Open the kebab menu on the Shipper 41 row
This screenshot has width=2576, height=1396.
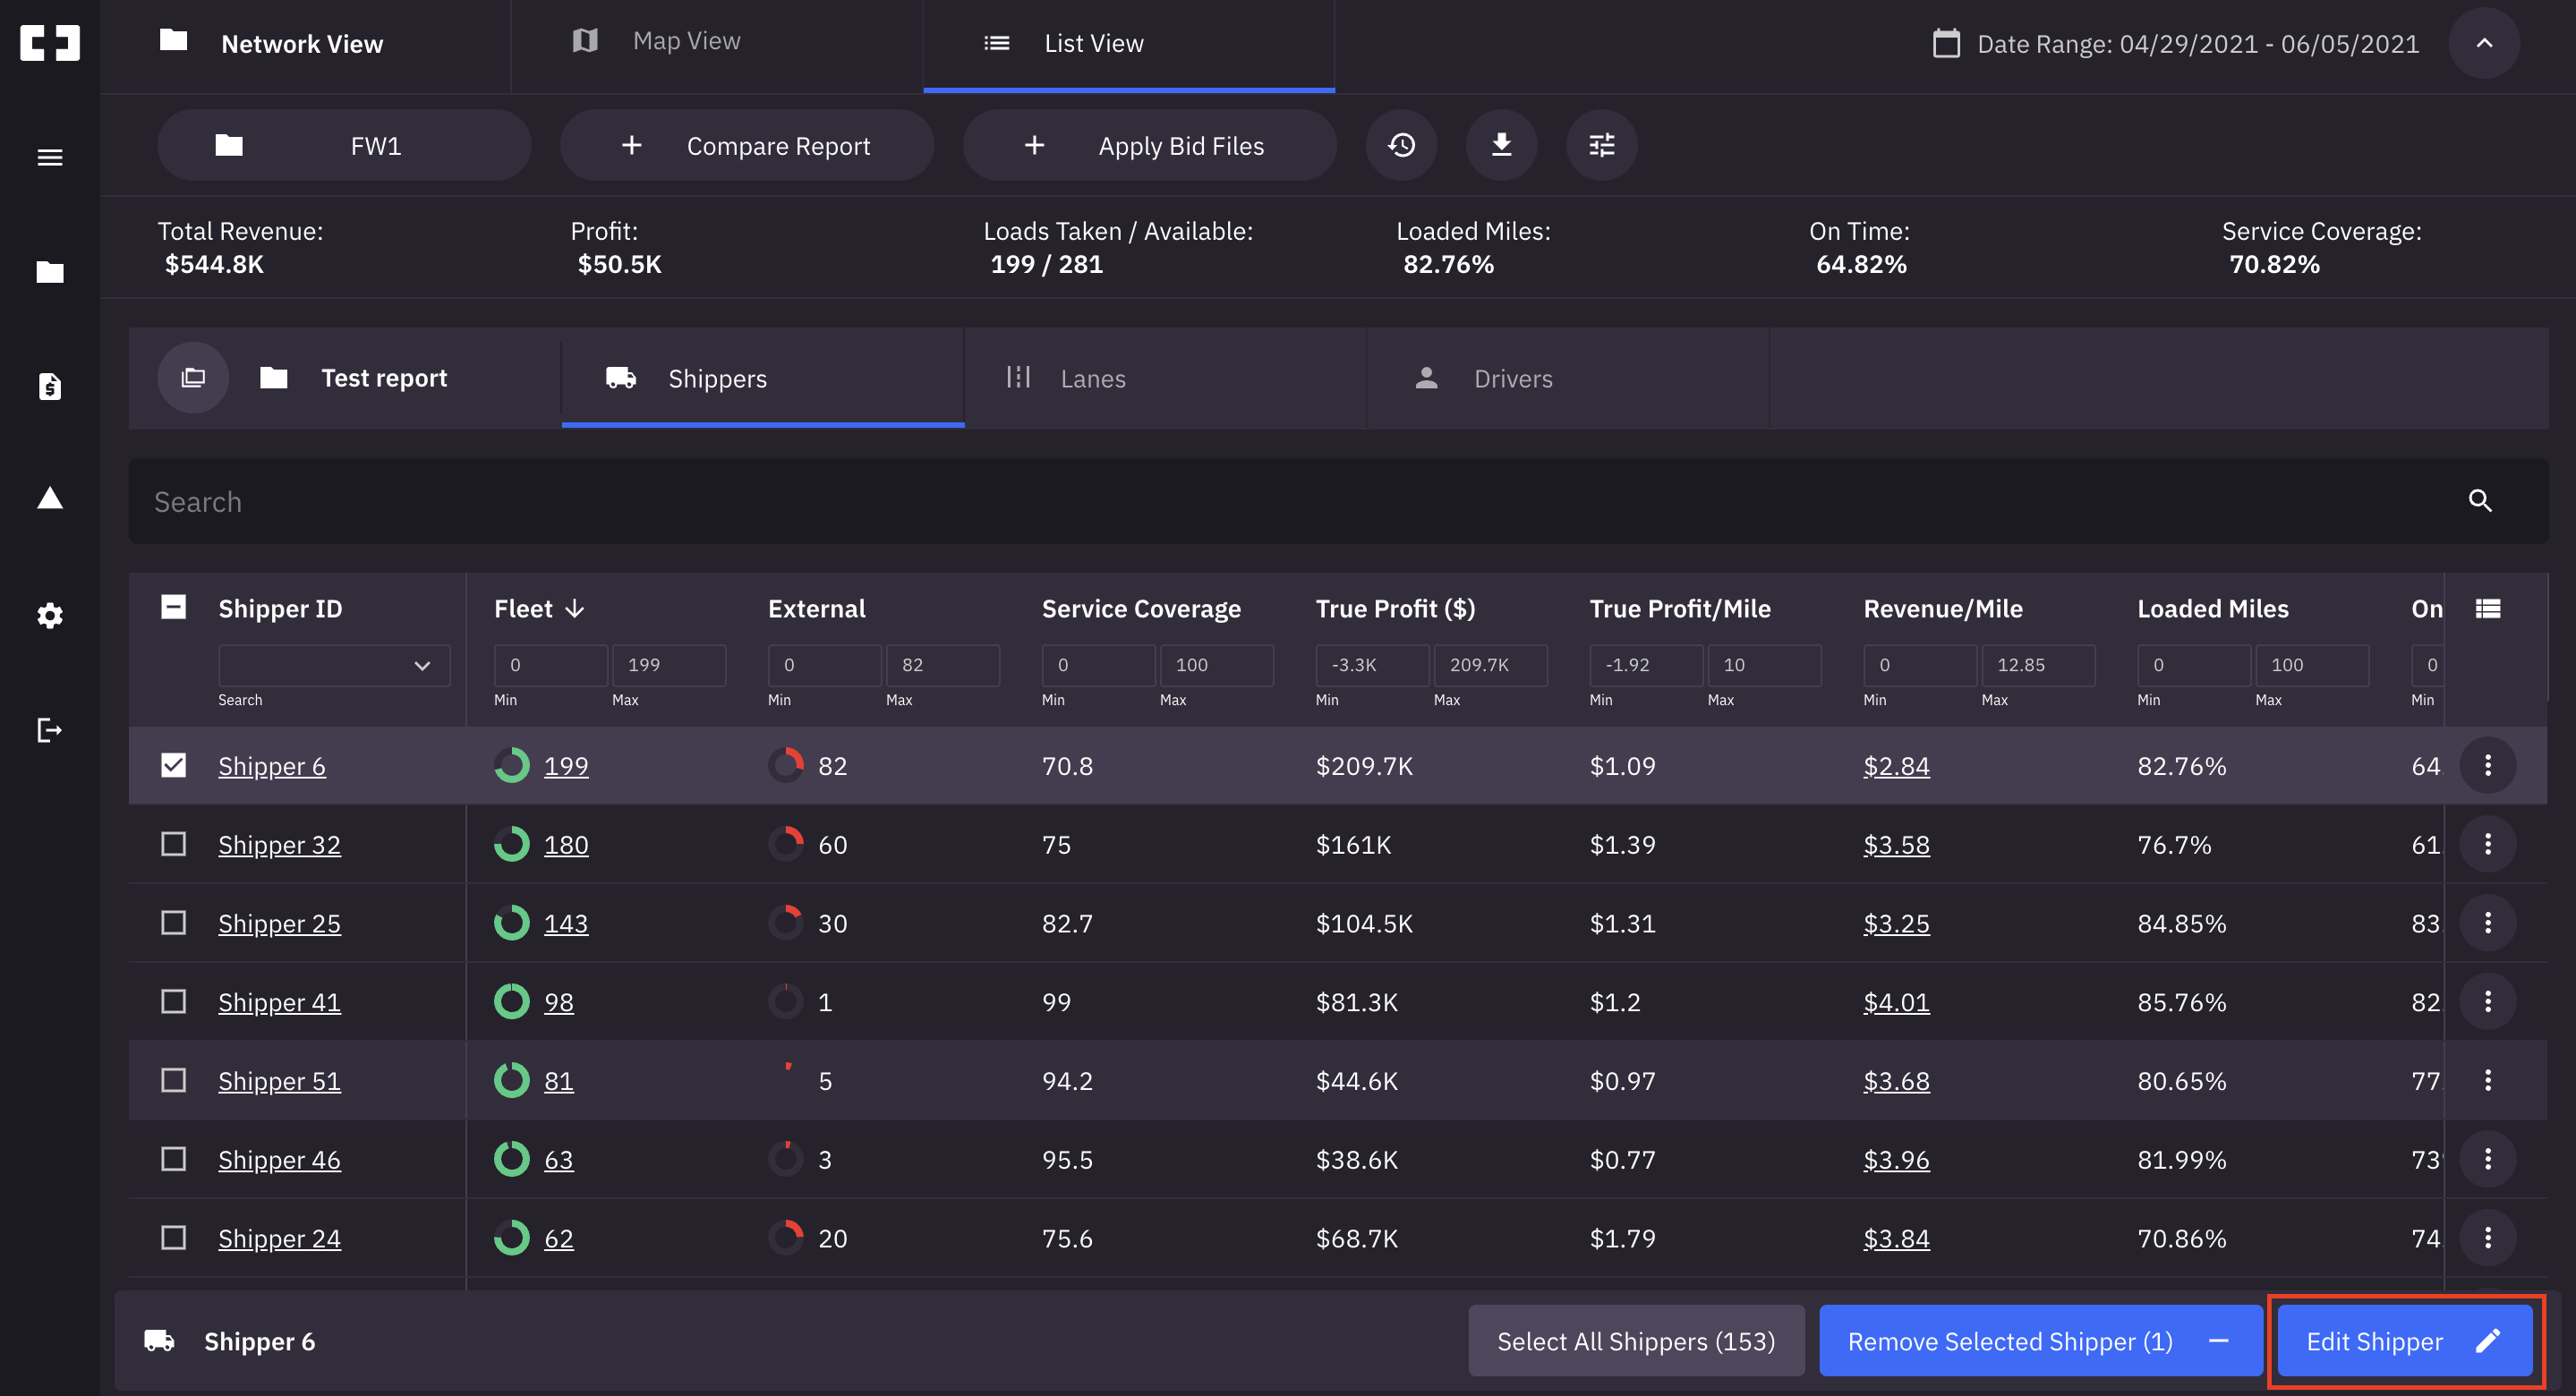point(2489,1001)
